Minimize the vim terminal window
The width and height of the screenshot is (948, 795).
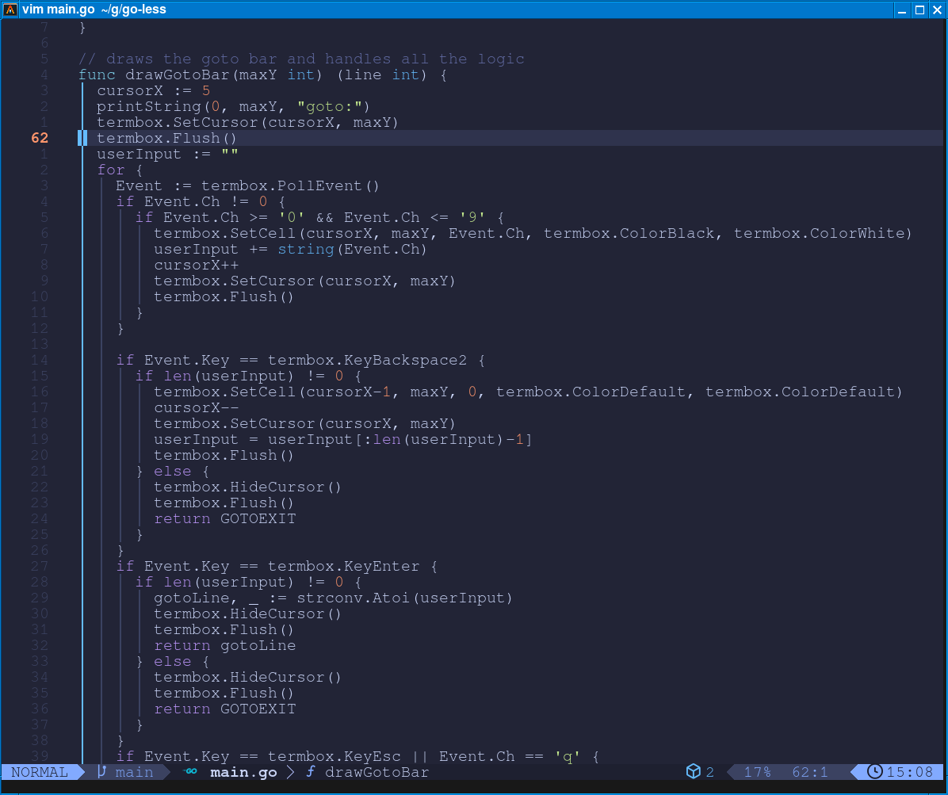tap(903, 10)
